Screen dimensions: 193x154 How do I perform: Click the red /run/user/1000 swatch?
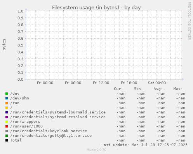[x=7, y=126]
